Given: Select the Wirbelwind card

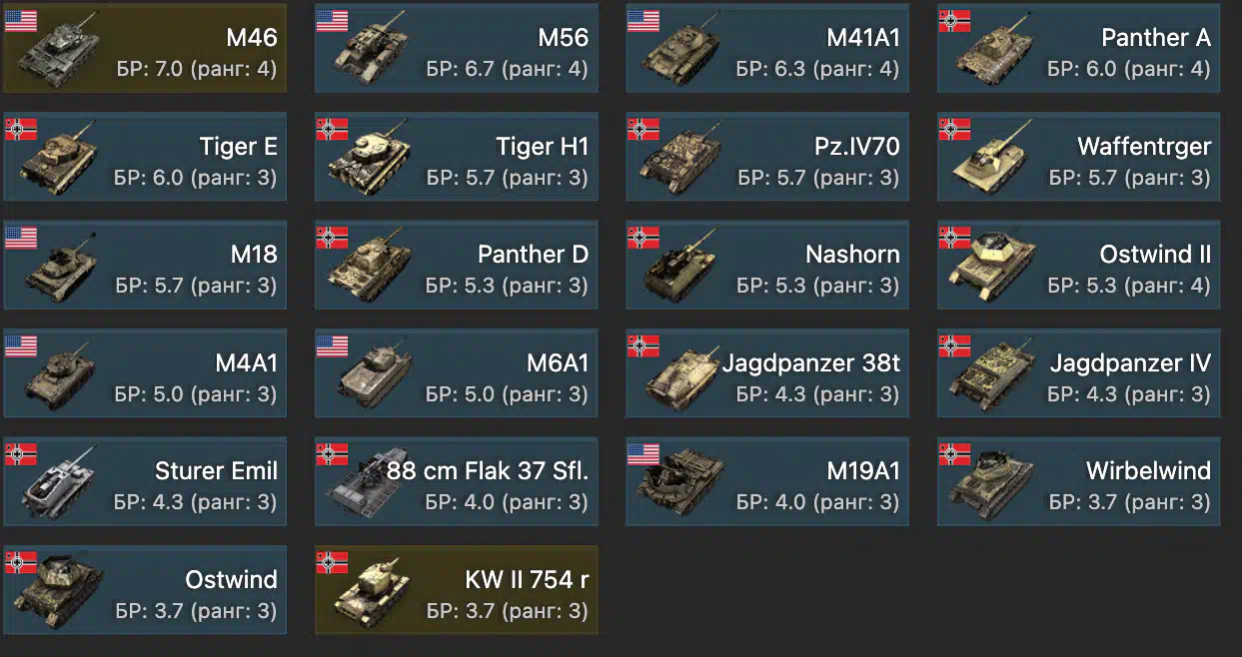Looking at the screenshot, I should tap(1078, 481).
